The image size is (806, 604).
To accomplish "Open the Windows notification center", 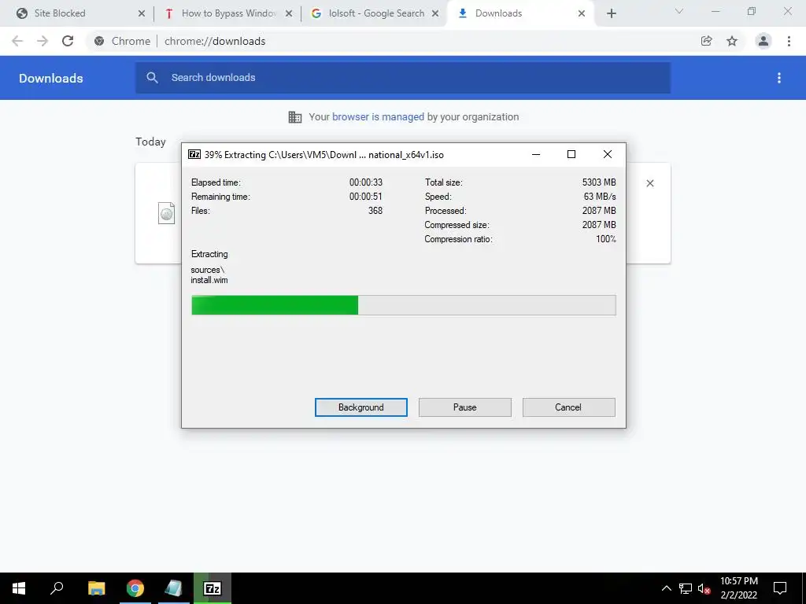I will pos(780,588).
